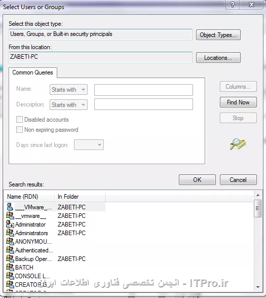
Task: Switch to the Common Queries tab
Action: pyautogui.click(x=32, y=72)
